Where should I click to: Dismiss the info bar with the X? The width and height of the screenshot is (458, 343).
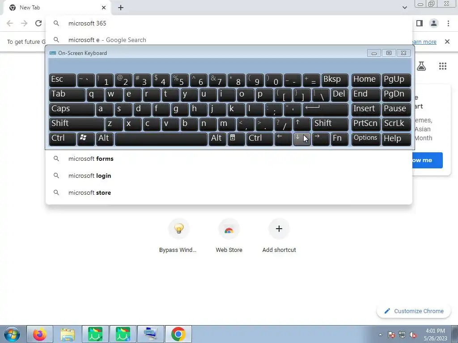click(x=447, y=42)
